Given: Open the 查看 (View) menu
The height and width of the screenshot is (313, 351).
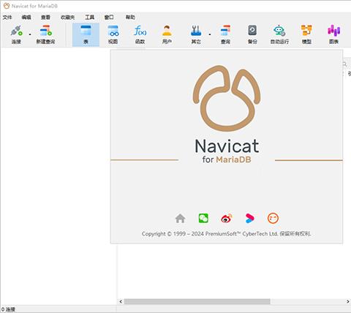Looking at the screenshot, I should point(45,17).
